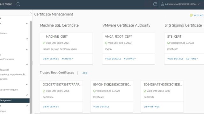
Task: View details of ED64D8A7B16325C8C18DE certificate
Action: (152, 107)
